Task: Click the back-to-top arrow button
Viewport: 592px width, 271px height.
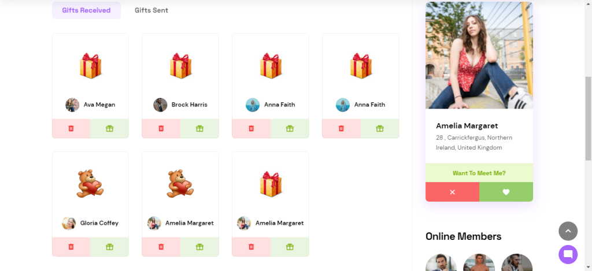Action: 568,231
